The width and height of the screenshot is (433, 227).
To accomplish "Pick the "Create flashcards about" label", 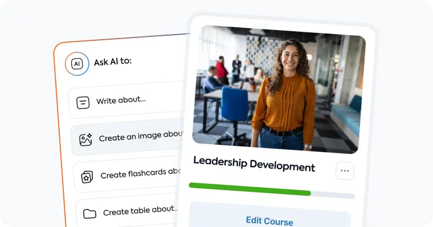I will 141,174.
